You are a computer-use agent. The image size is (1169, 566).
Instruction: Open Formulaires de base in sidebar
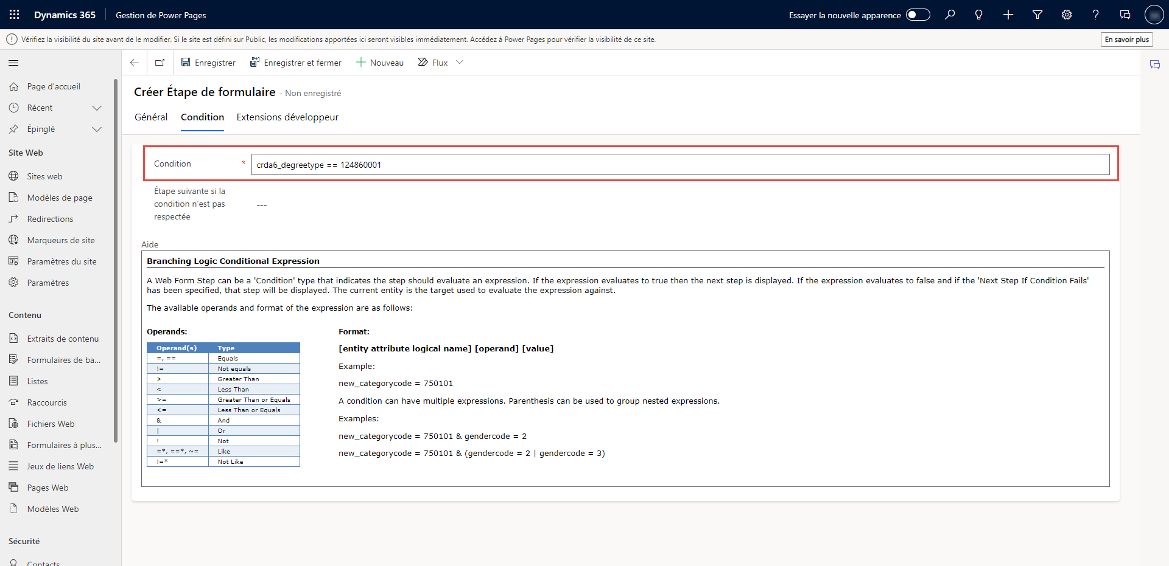tap(64, 360)
